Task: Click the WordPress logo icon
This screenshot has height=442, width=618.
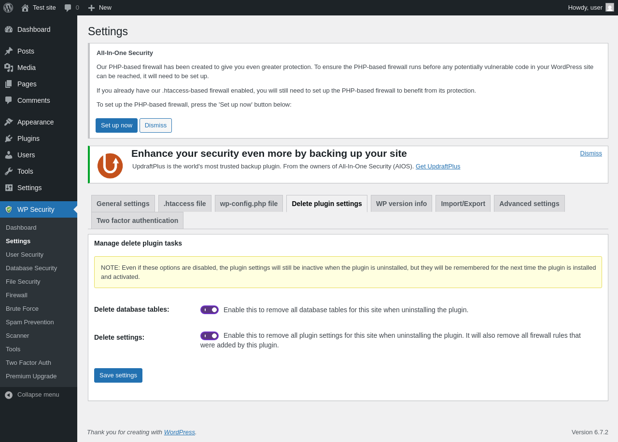Action: (8, 8)
